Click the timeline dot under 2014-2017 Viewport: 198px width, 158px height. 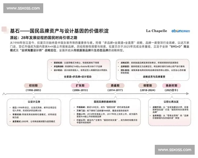(115, 94)
